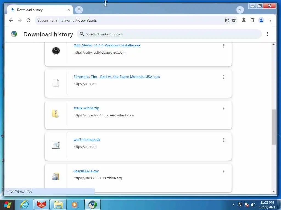Image resolution: width=281 pixels, height=210 pixels.
Task: Launch Internet Explorer from the taskbar
Action: pyautogui.click(x=24, y=205)
